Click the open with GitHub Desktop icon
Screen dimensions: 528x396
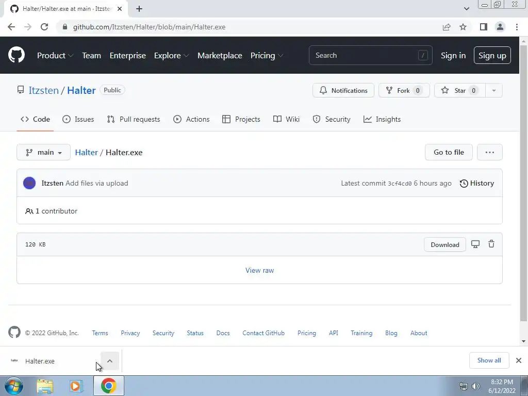[x=475, y=244]
